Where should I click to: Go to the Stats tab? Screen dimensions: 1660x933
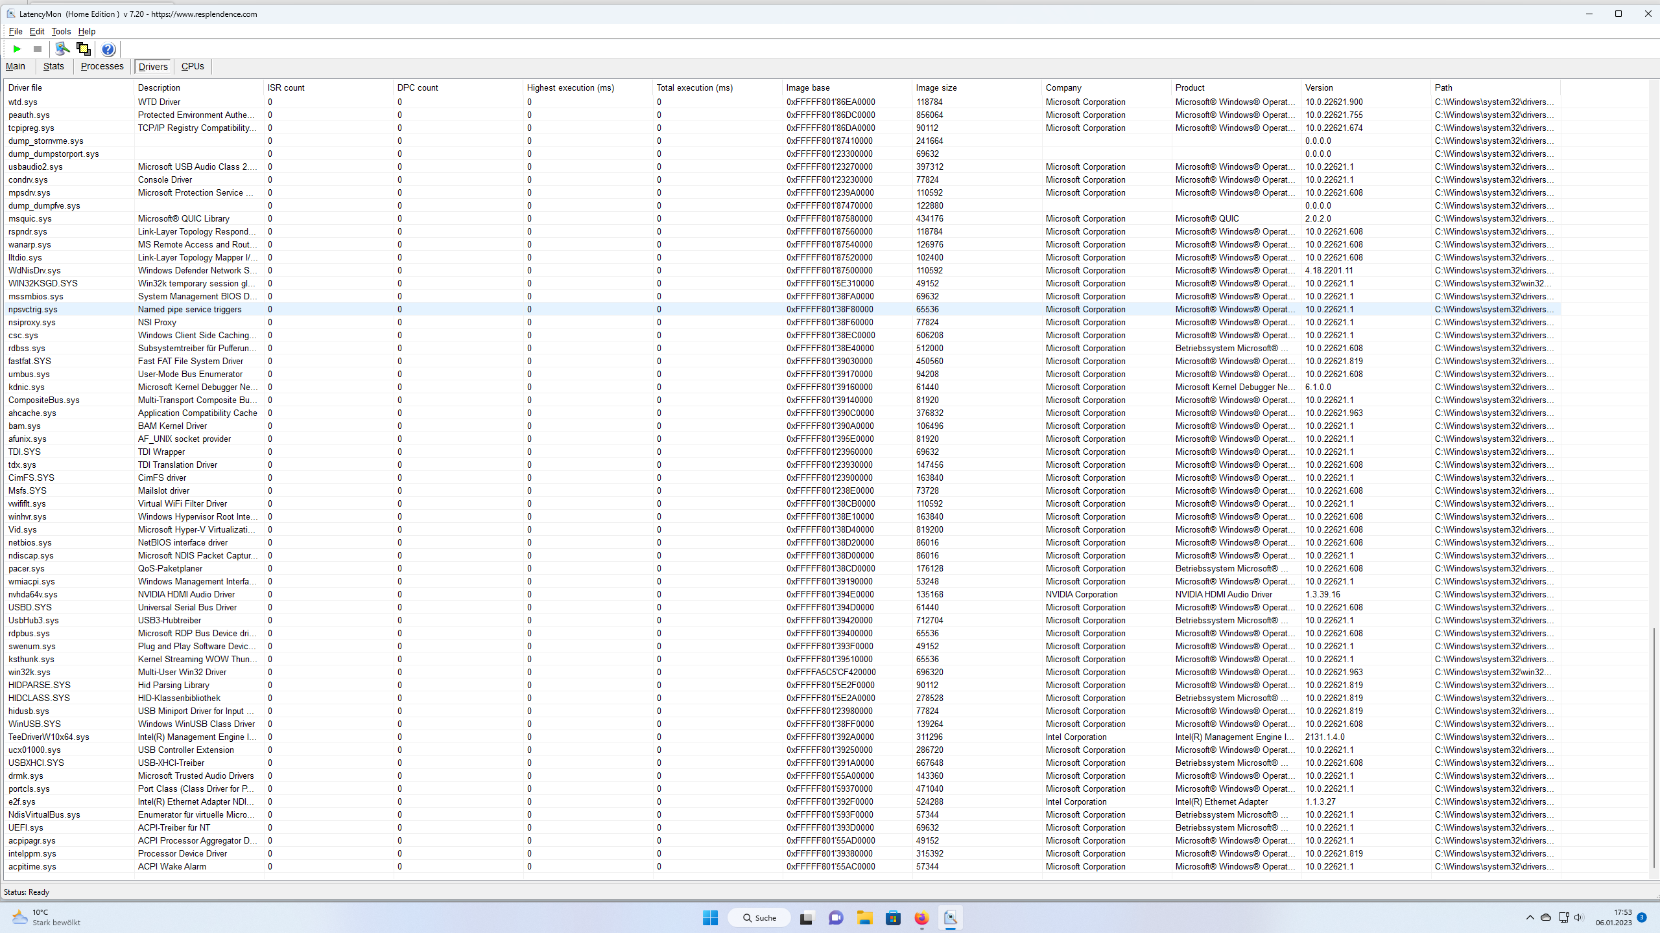[x=53, y=66]
